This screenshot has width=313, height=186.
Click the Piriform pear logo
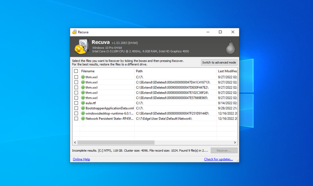(230, 47)
